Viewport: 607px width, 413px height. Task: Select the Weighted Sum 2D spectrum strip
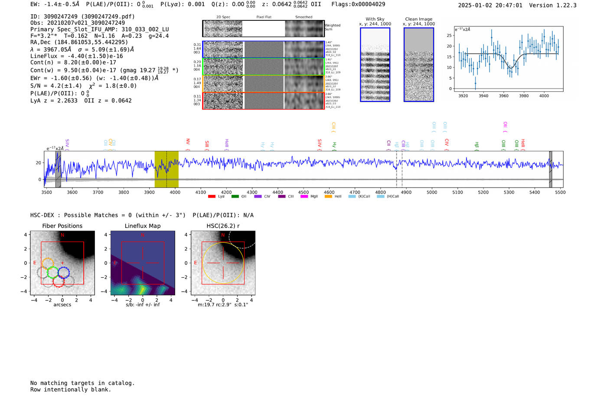pos(263,29)
